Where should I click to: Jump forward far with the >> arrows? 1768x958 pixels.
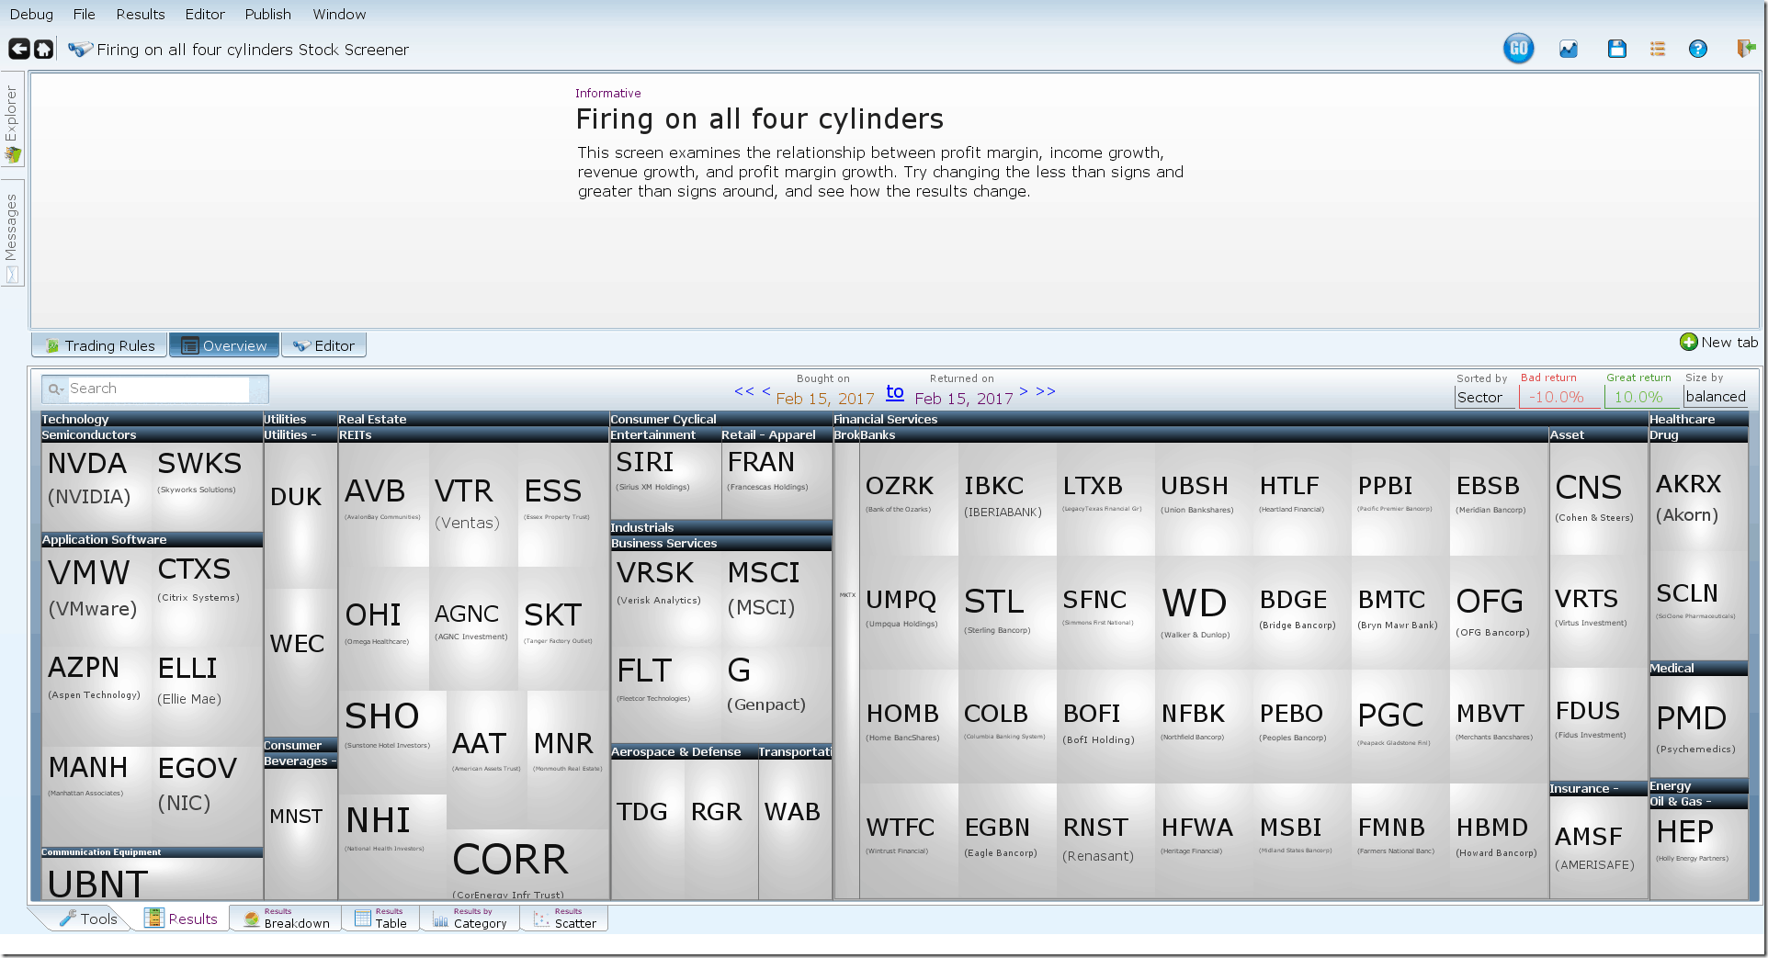coord(1046,391)
